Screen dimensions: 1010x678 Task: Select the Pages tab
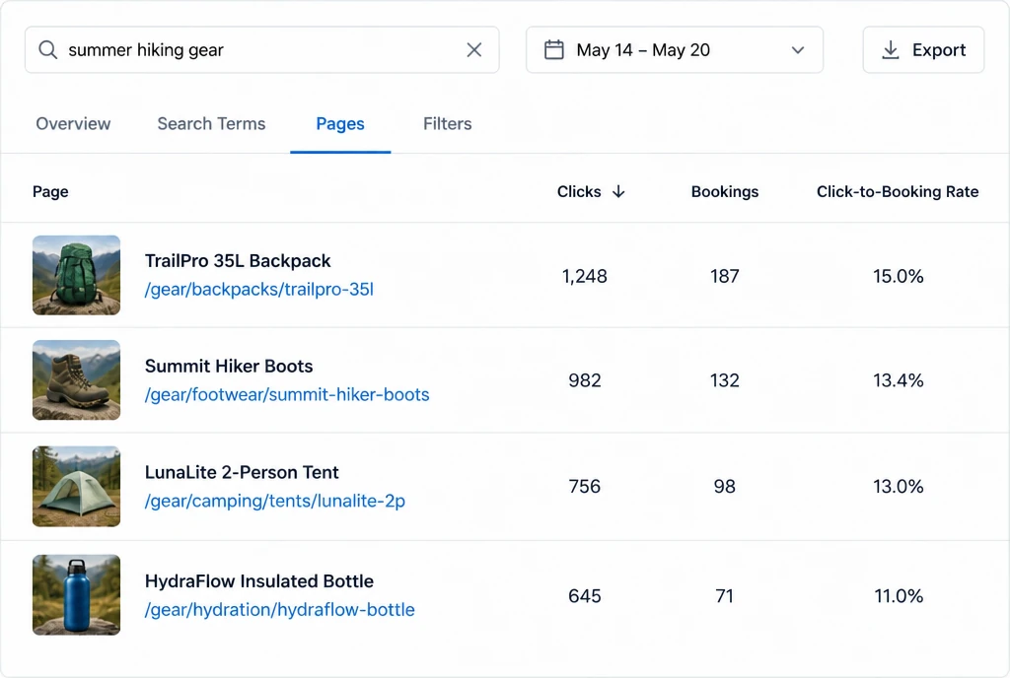(340, 123)
